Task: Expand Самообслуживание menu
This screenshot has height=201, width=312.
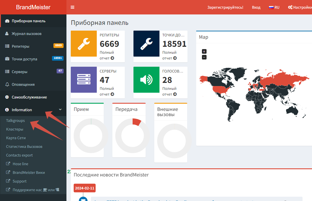Action: pos(33,97)
